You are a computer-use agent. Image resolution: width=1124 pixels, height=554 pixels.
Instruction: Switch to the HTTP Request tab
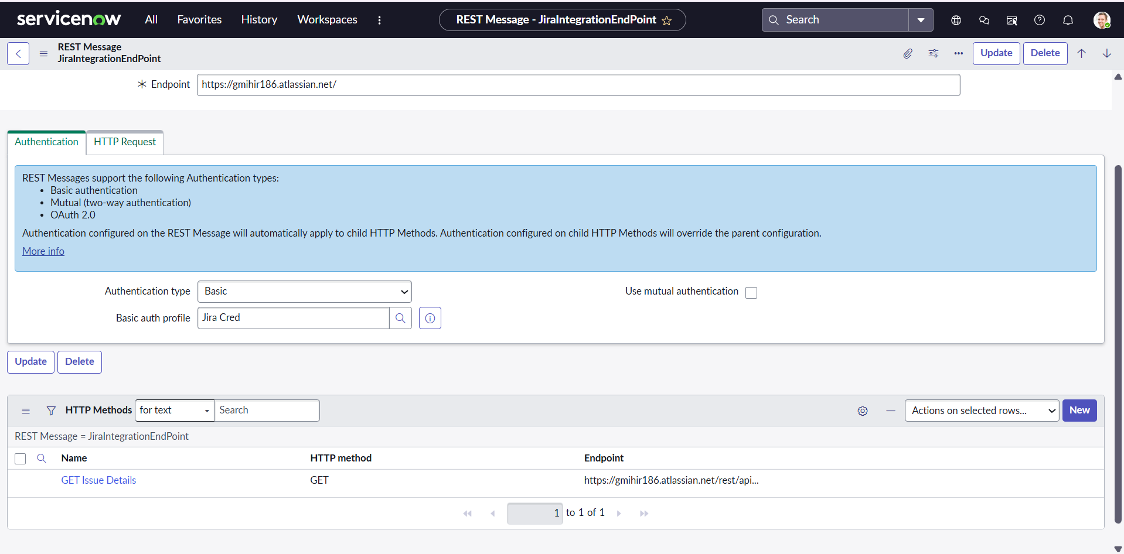click(x=125, y=142)
